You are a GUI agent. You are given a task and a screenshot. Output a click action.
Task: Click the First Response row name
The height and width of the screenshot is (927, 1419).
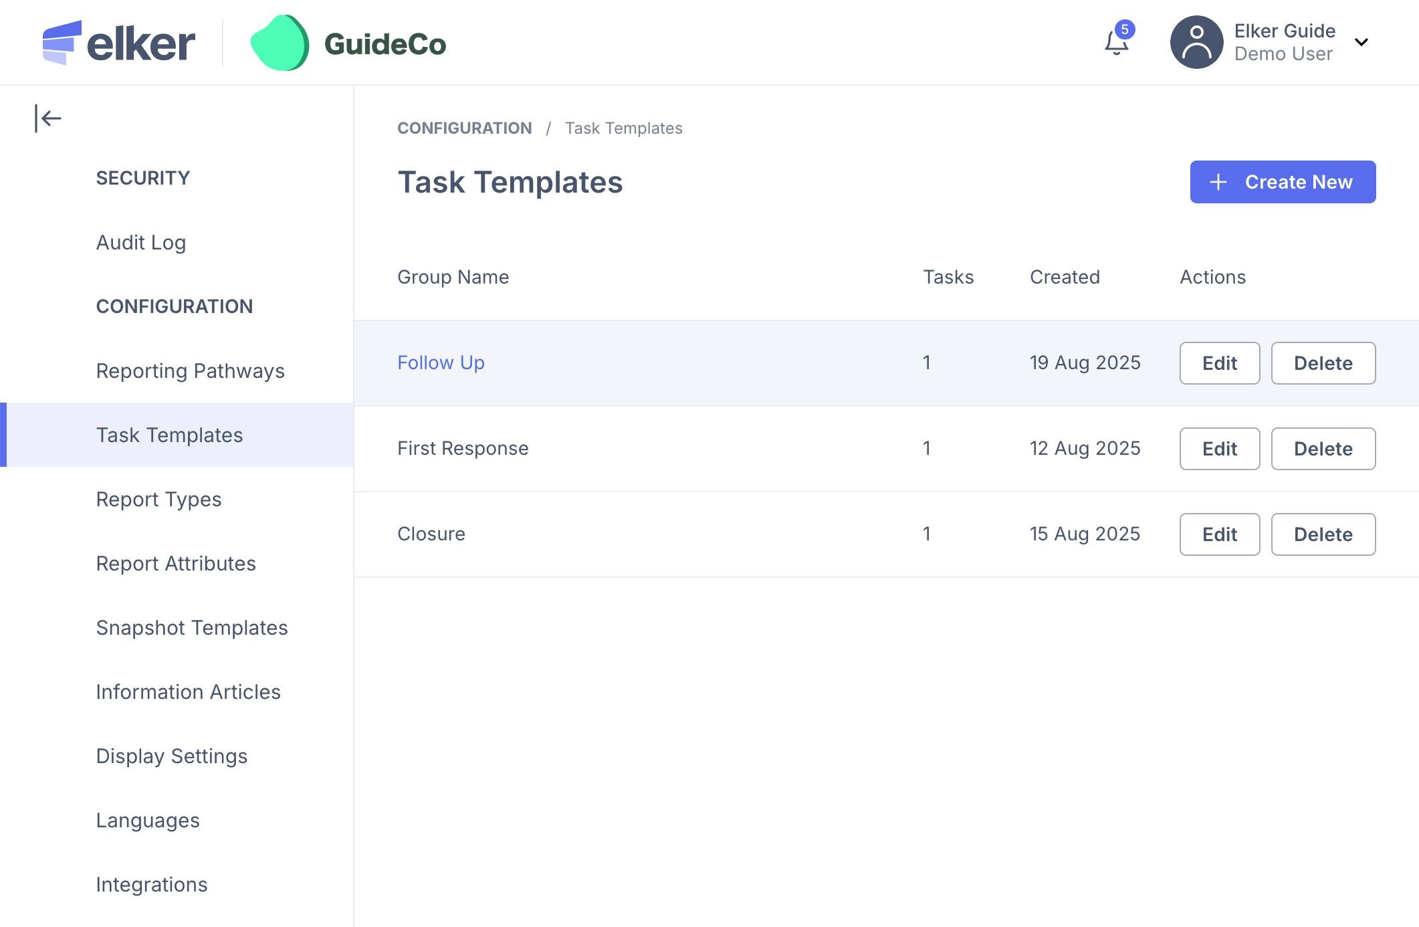(462, 448)
